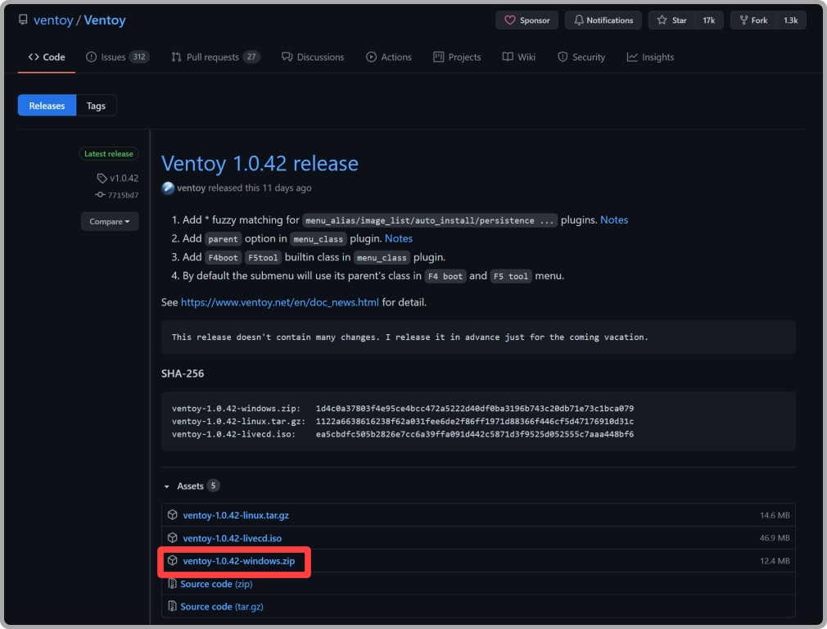Open the 17k stargazers count
Screen dimensions: 827x629
[x=708, y=20]
